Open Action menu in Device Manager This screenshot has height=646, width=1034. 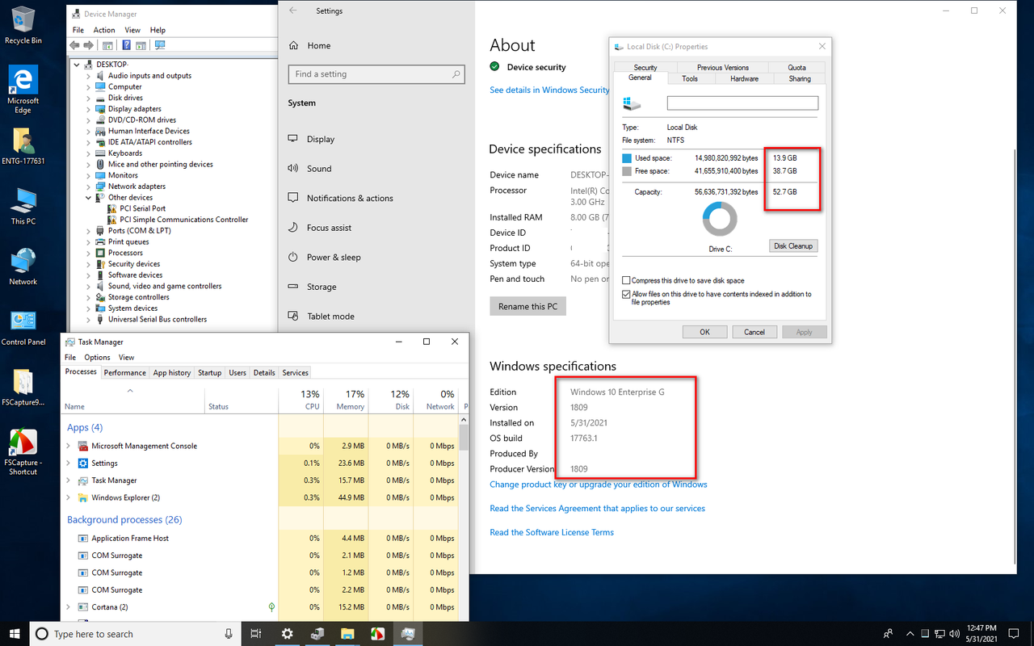pos(104,30)
